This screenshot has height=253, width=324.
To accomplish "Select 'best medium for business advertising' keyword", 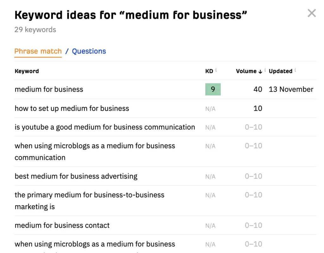I will (x=76, y=176).
